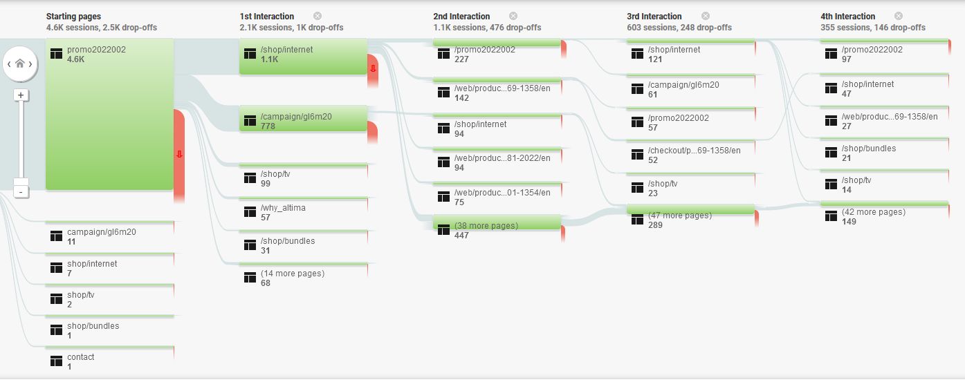
Task: Pan right with the right arrow
Action: pyautogui.click(x=31, y=64)
